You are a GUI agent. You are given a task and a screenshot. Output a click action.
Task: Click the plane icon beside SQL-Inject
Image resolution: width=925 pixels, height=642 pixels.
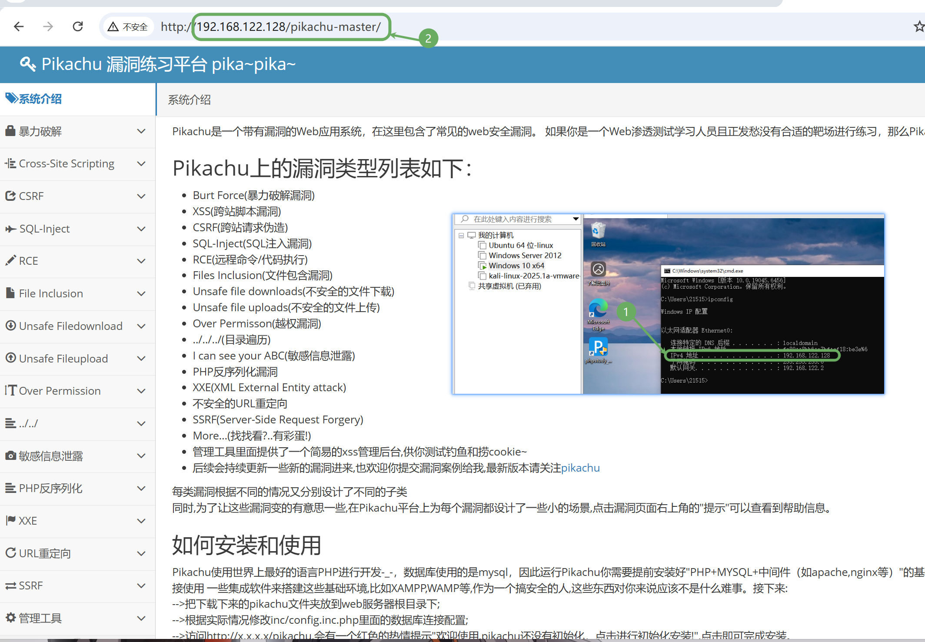tap(10, 229)
